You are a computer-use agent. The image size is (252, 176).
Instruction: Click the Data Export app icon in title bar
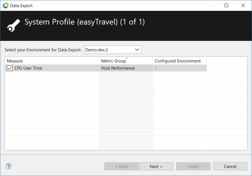tap(6, 5)
